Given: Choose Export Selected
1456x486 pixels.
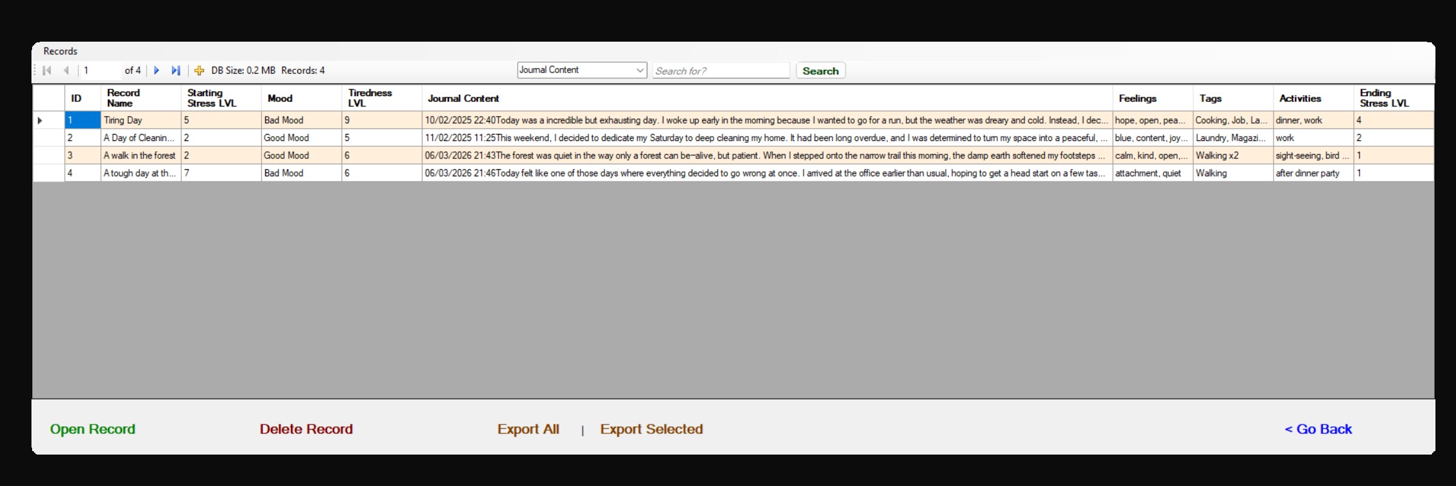Looking at the screenshot, I should [651, 429].
